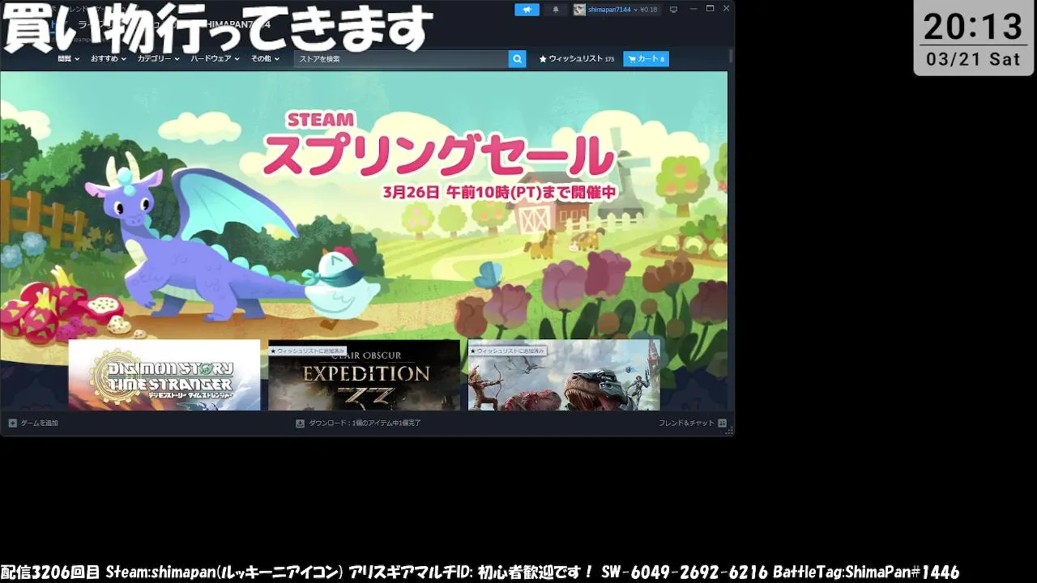Click the ゲームを追加 label
This screenshot has width=1037, height=583.
coord(39,423)
